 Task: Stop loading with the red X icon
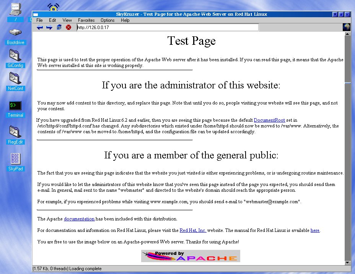(x=68, y=28)
